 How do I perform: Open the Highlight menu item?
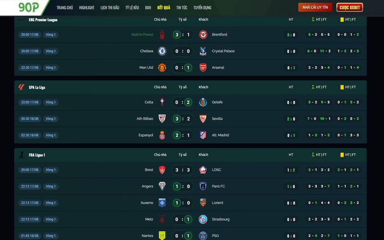86,8
